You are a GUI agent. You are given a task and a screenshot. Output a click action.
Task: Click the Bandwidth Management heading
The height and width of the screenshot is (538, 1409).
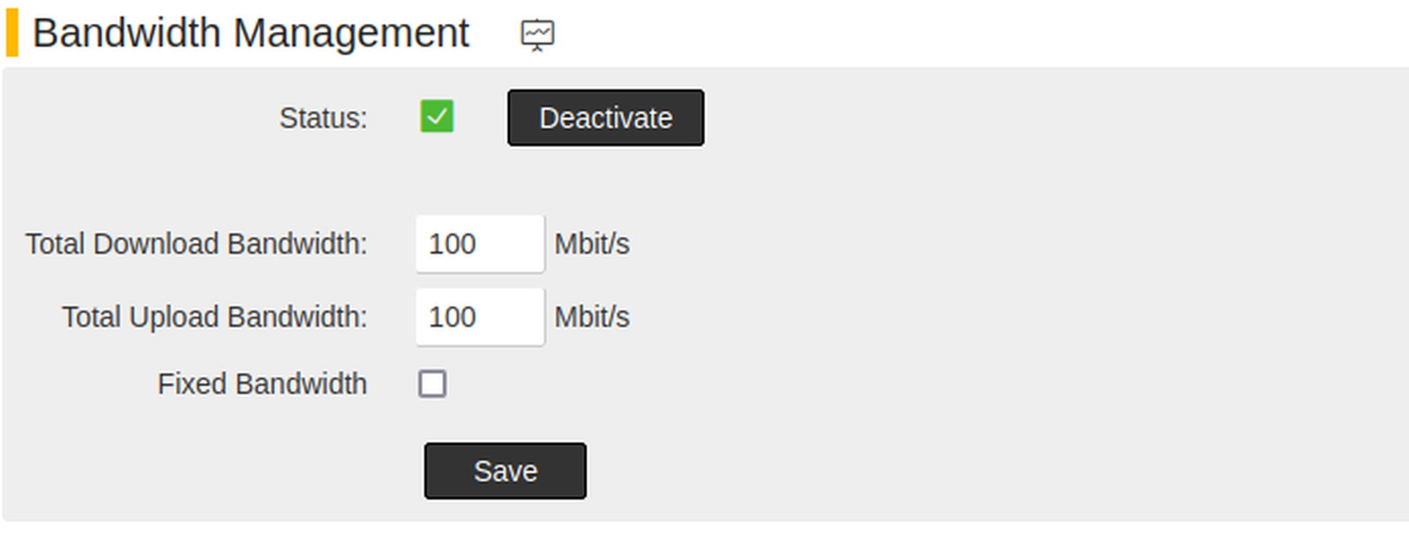point(251,33)
